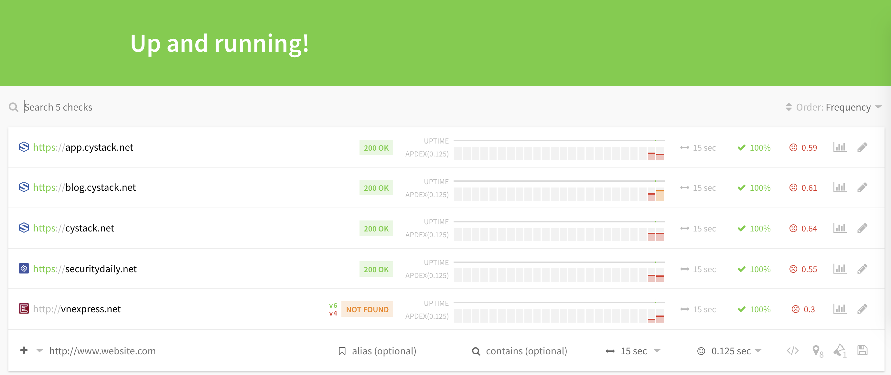This screenshot has width=891, height=375.
Task: Click the app.cystack.net uptime bar
Action: click(559, 141)
